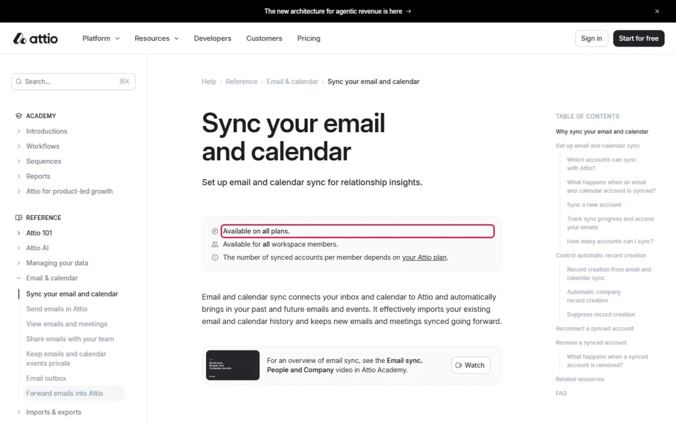Jump to Track sync progress and access emails
This screenshot has height=422, width=676.
click(610, 223)
